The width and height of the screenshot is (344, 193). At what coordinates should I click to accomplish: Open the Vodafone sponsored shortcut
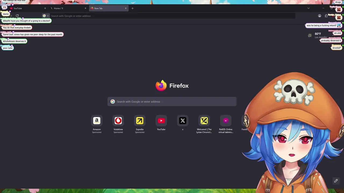118,121
